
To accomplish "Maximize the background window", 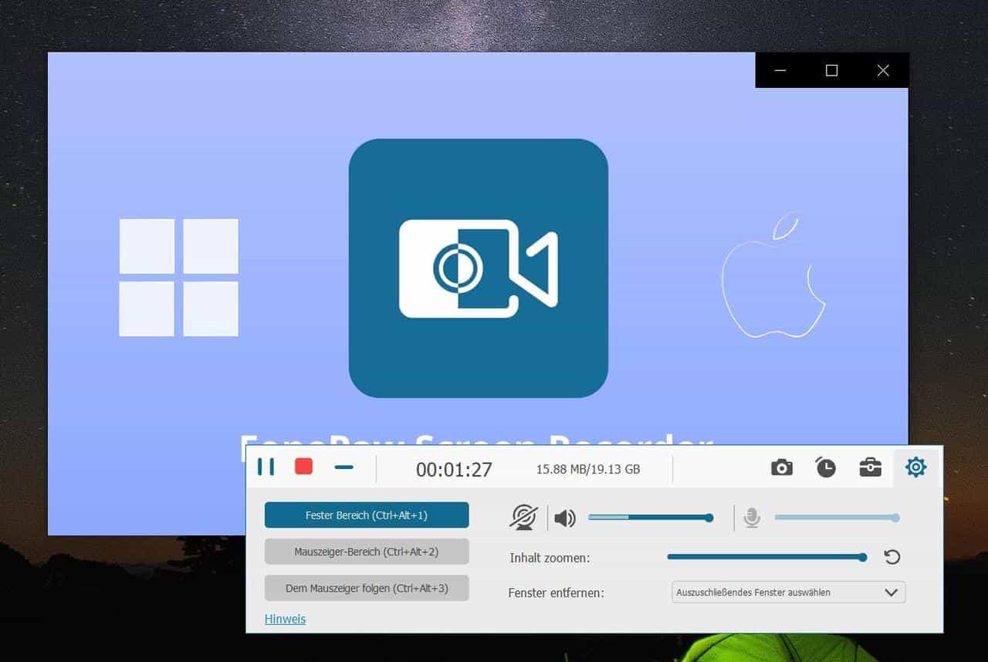I will click(x=831, y=70).
